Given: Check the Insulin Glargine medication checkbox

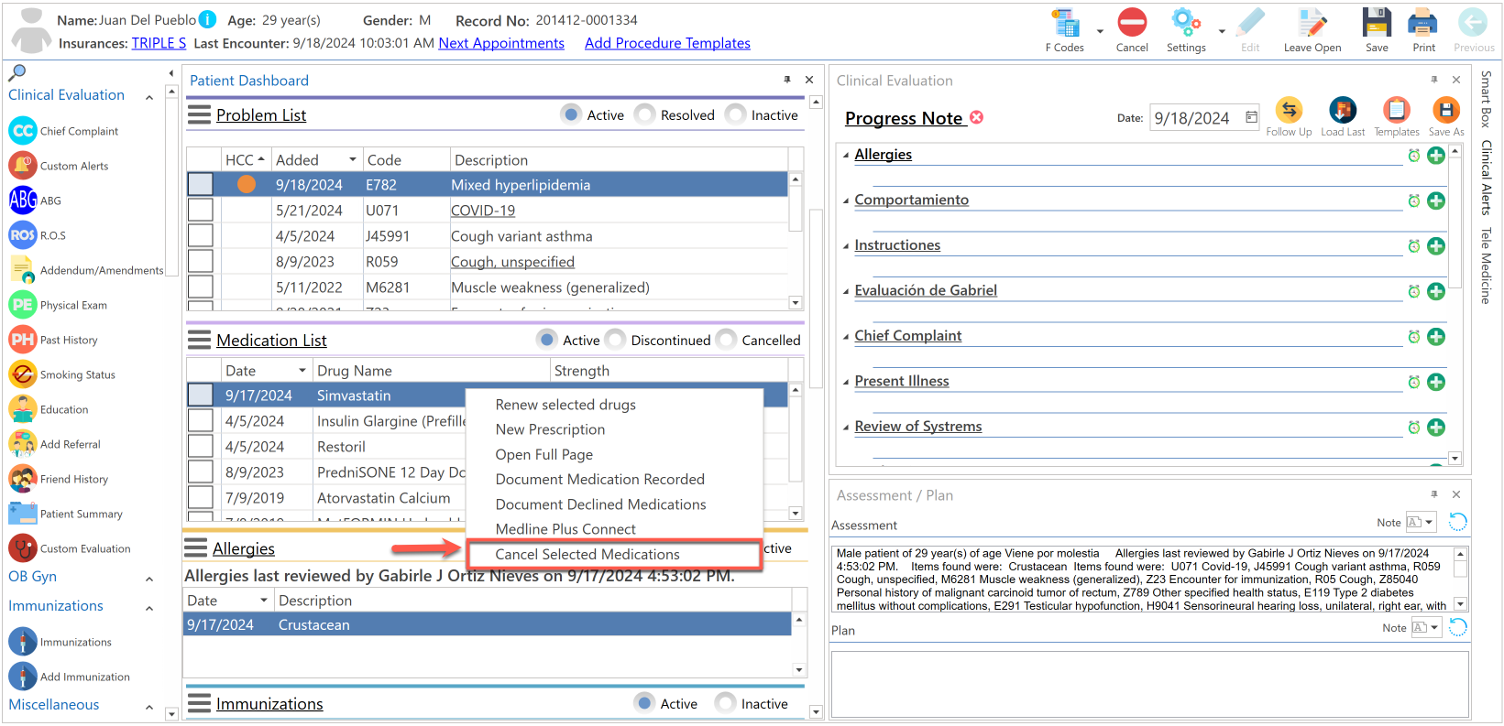Looking at the screenshot, I should tap(200, 421).
